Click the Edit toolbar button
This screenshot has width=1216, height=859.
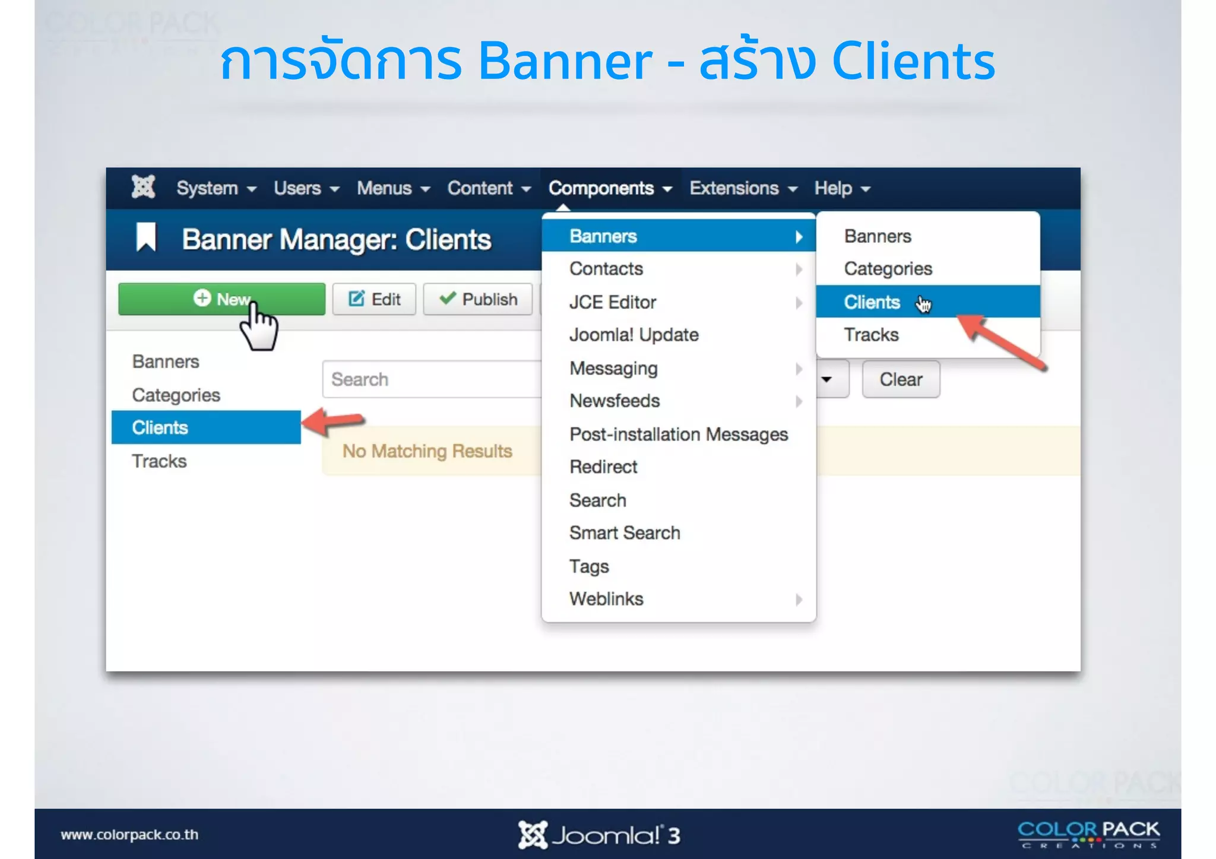click(x=374, y=299)
